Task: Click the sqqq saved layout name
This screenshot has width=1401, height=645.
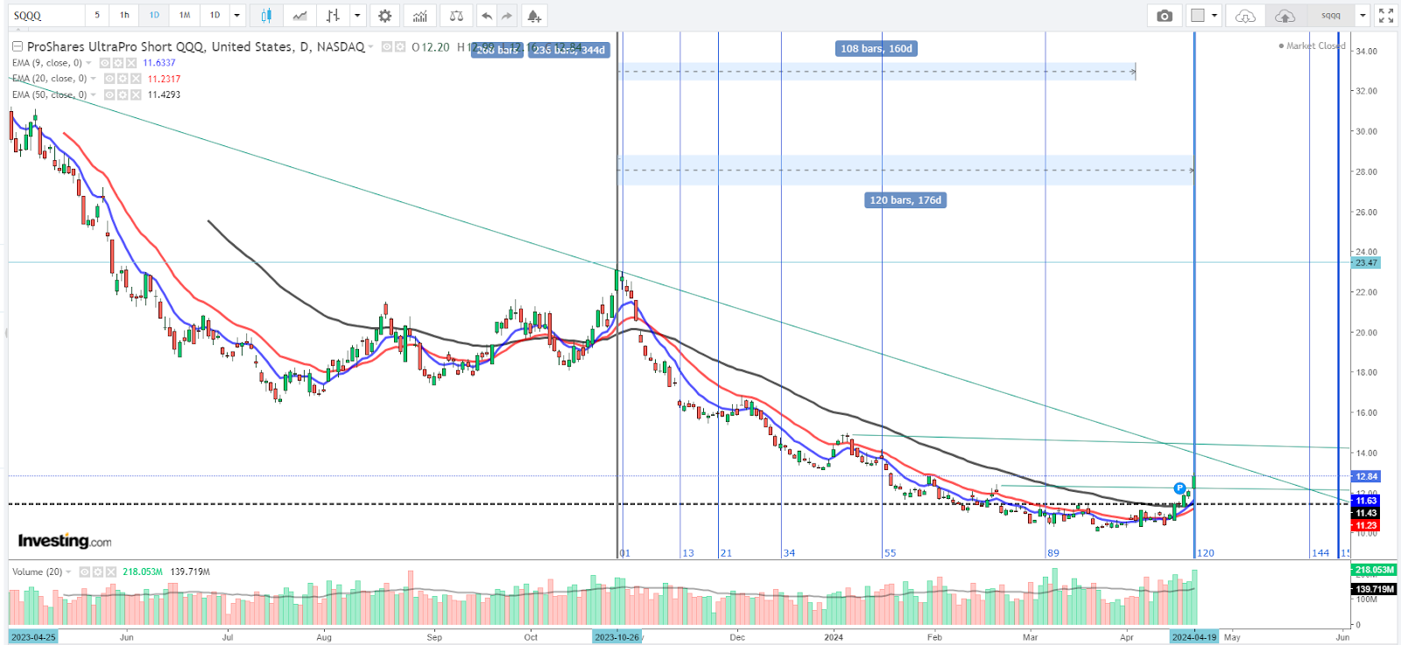Action: [x=1331, y=16]
